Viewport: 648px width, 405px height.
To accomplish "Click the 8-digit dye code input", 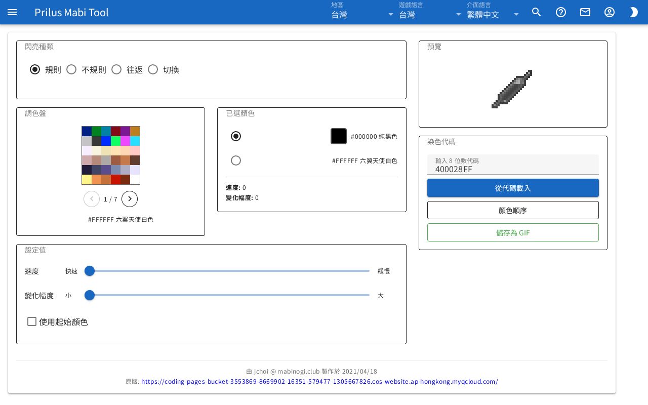I will point(513,165).
